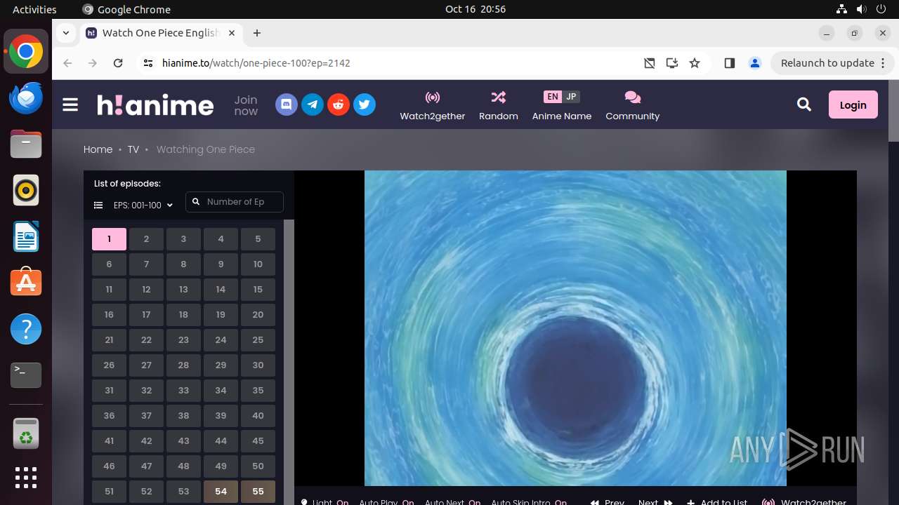Open the hamburger menu on HiAnime
This screenshot has height=505, width=899.
click(70, 105)
